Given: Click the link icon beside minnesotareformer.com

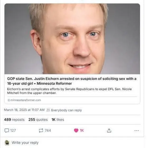Looking at the screenshot, I should [9, 100].
